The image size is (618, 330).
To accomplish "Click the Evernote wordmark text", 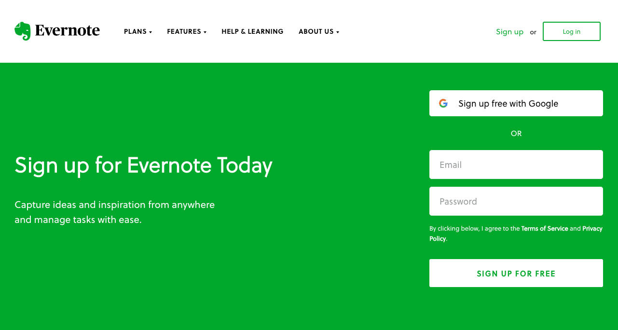I will pos(68,31).
